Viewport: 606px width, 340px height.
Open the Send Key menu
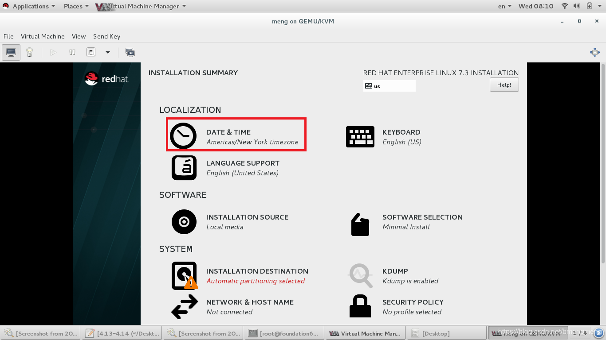click(x=106, y=36)
